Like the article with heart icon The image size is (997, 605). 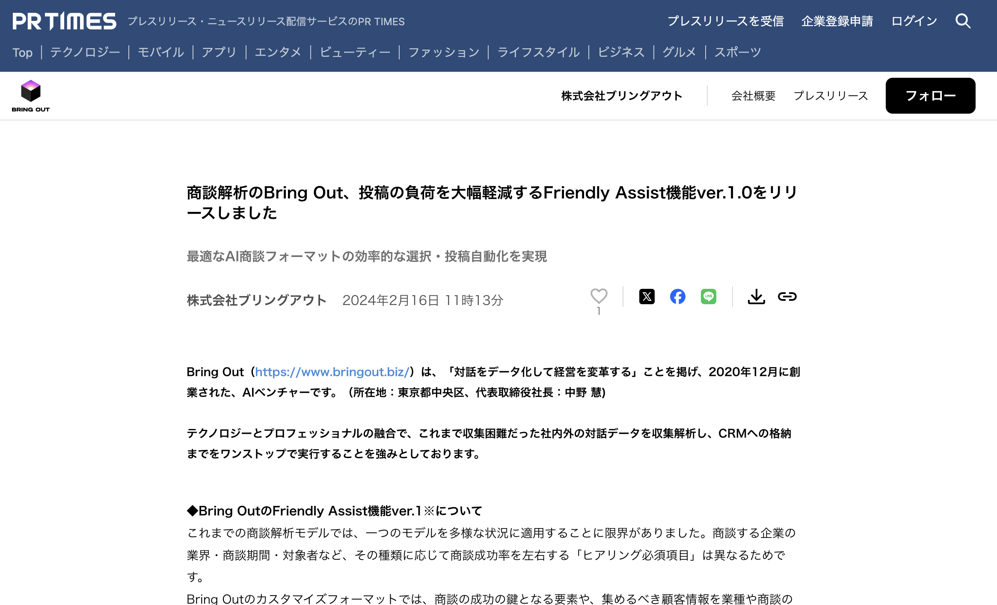[599, 296]
